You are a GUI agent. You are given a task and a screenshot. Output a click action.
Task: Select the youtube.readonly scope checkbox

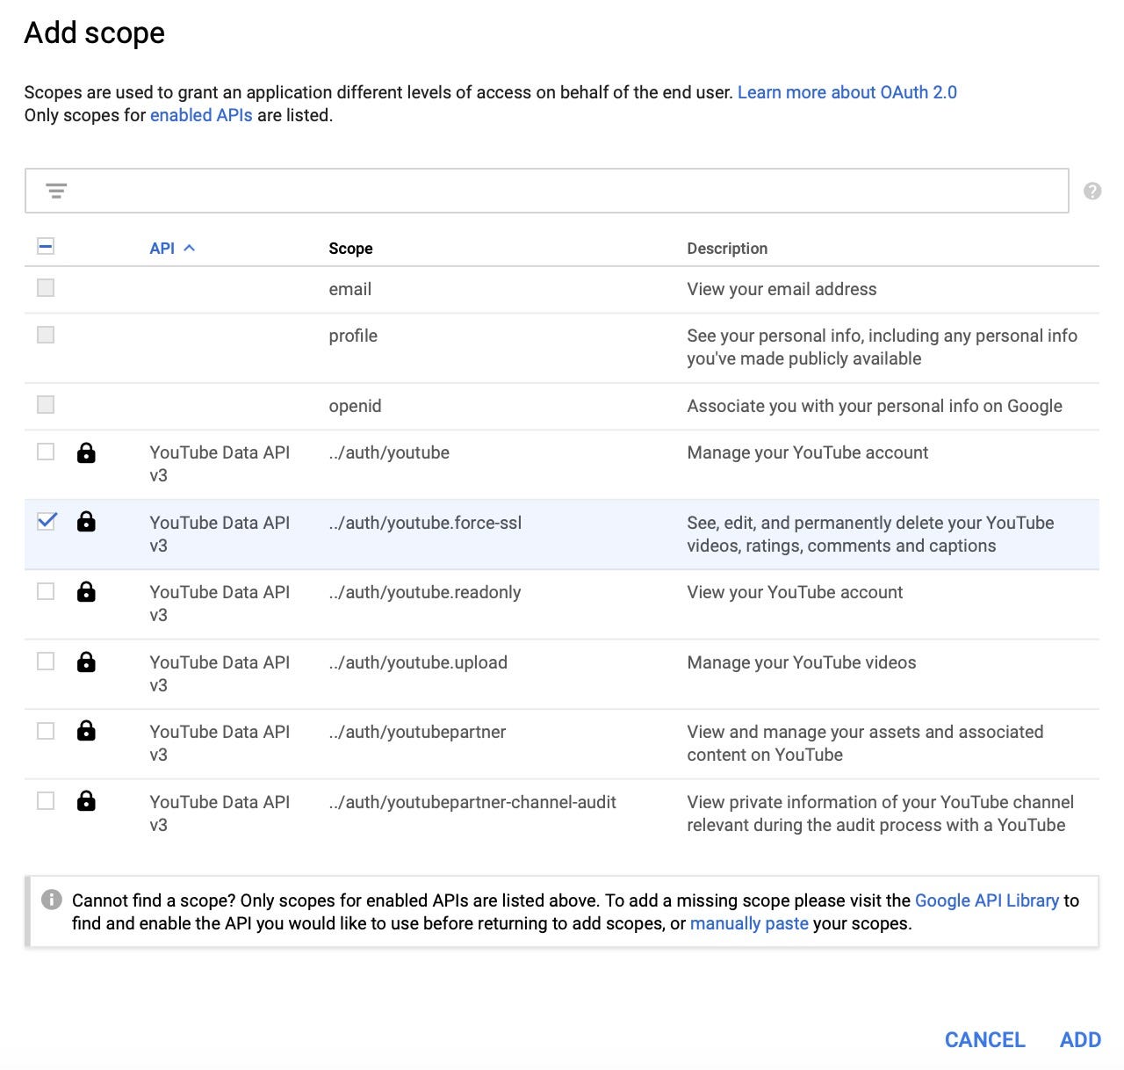tap(46, 591)
